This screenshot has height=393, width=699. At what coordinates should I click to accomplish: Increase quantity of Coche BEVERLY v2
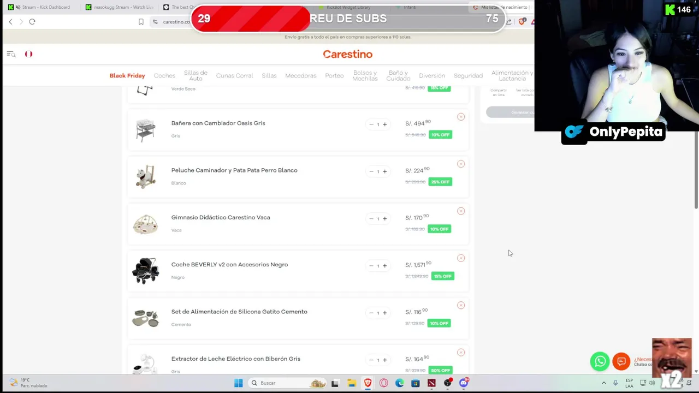[x=384, y=266]
